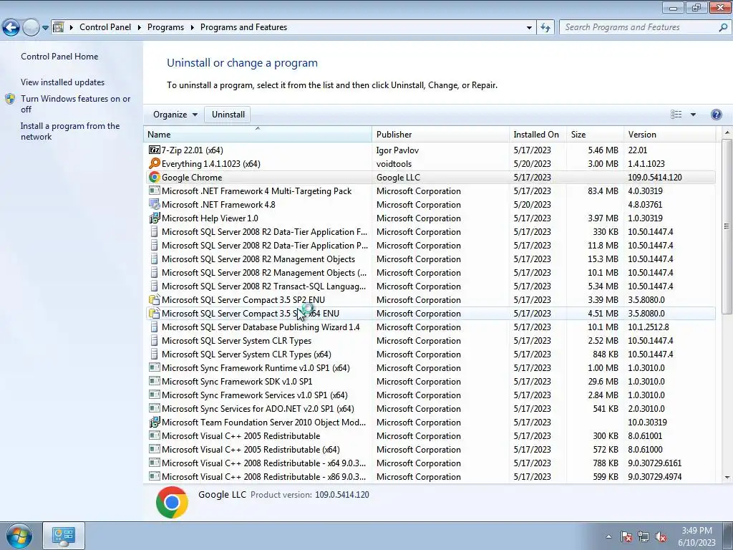Select Microsoft SQL Server System CLR Types (x64)
Screen dimensions: 733x550
click(429, 354)
